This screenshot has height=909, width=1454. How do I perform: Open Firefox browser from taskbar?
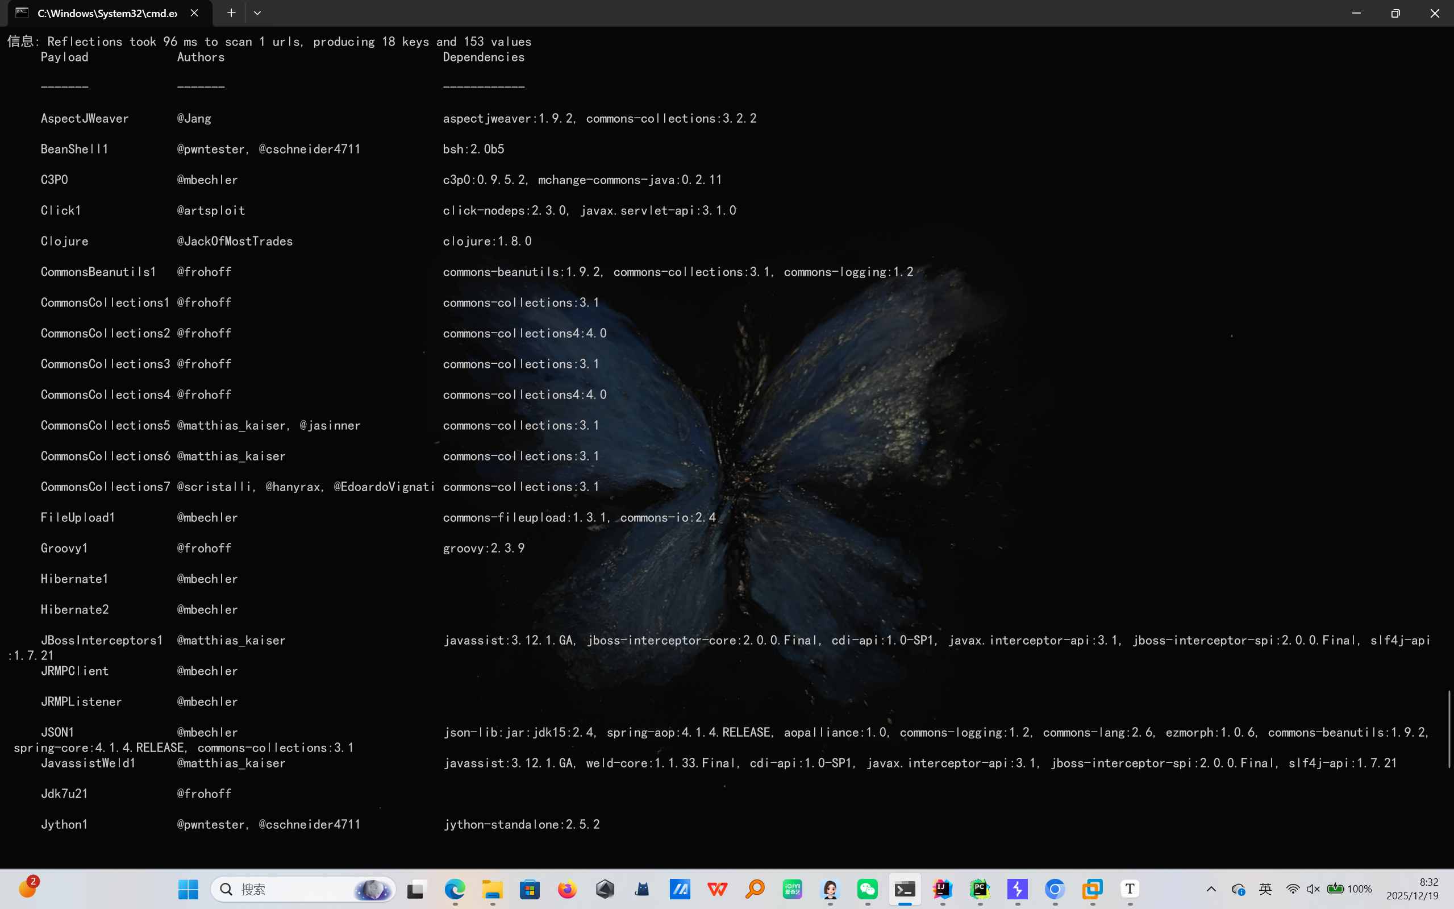[567, 889]
